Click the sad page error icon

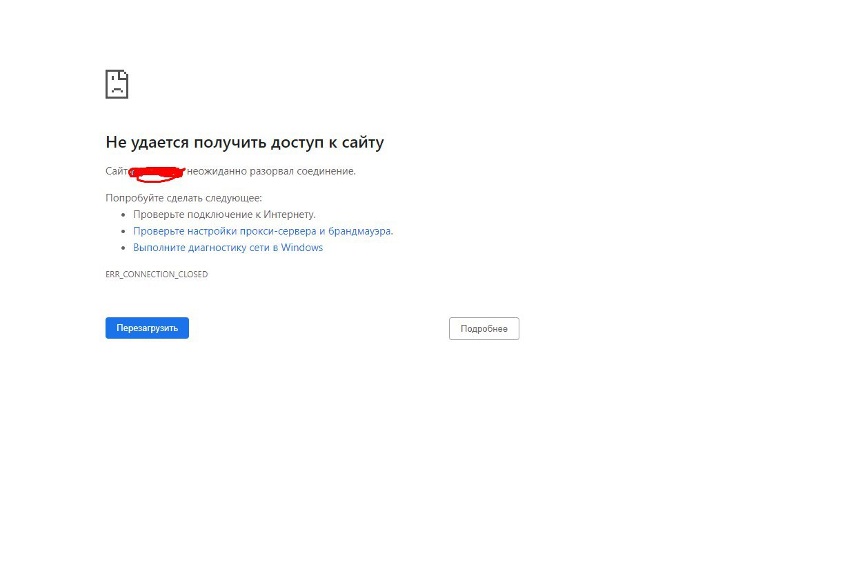coord(117,84)
